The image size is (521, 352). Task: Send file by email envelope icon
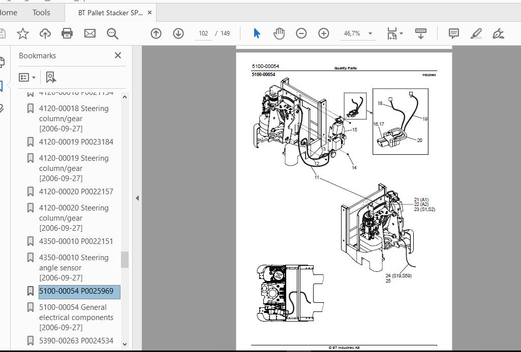pos(90,33)
